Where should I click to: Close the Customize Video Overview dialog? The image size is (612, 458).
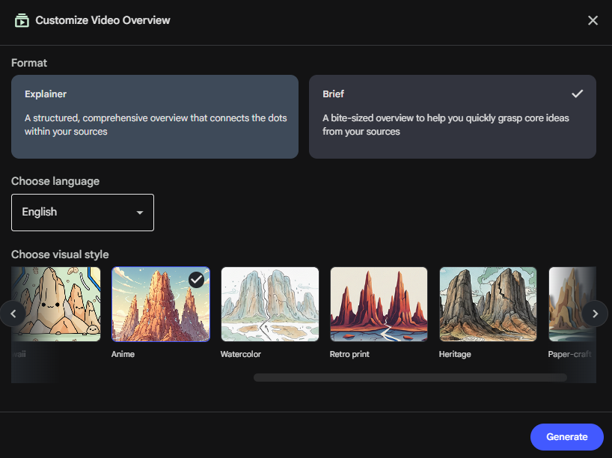click(593, 20)
